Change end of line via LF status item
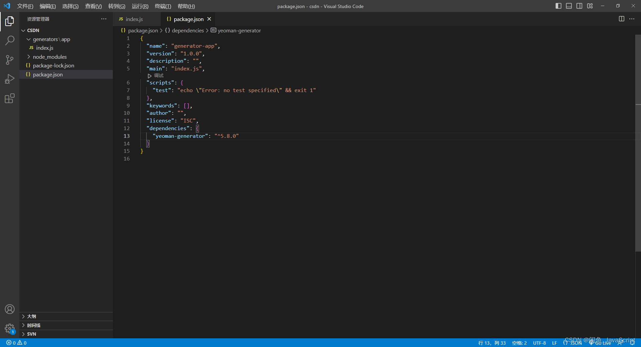 [554, 343]
